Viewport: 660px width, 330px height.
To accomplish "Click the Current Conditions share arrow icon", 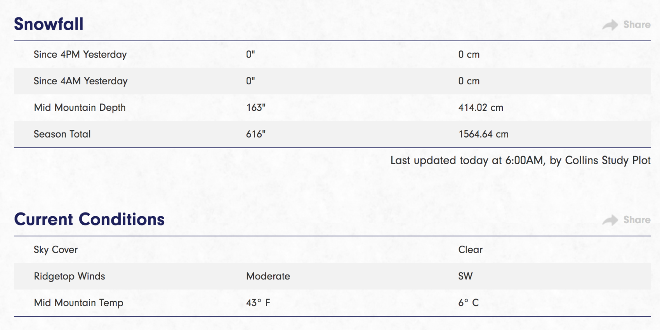I will pyautogui.click(x=610, y=220).
